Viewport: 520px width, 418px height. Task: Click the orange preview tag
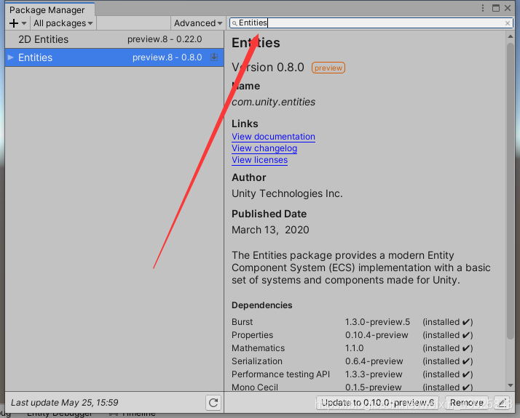pyautogui.click(x=328, y=68)
